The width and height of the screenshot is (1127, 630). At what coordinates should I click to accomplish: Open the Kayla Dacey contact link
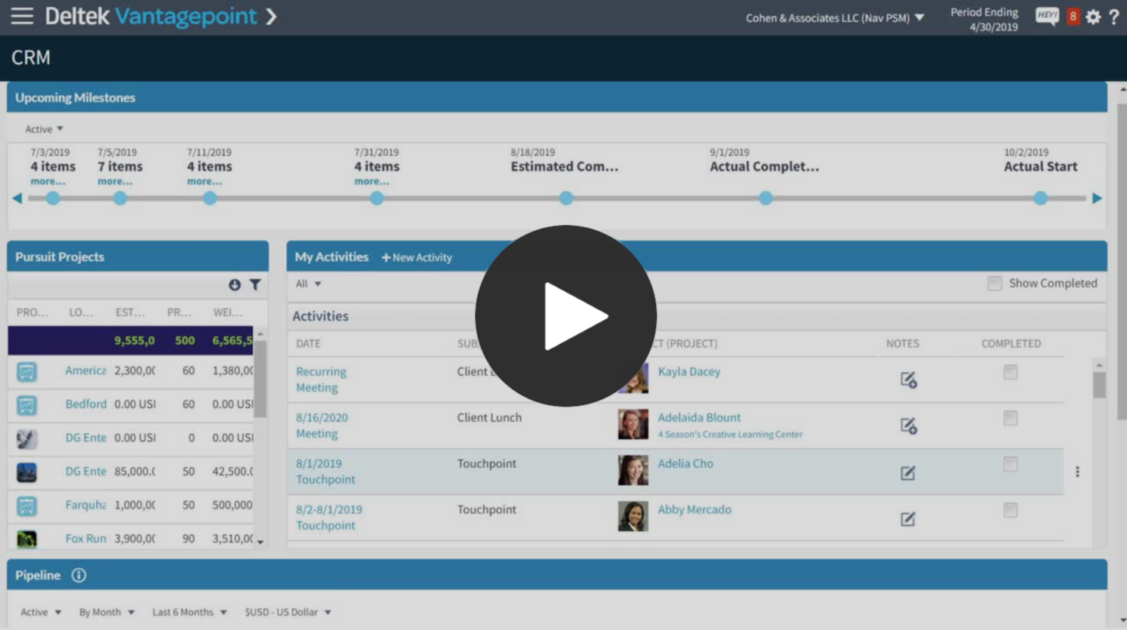(x=688, y=371)
